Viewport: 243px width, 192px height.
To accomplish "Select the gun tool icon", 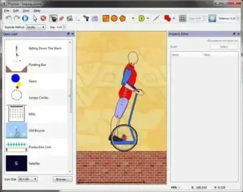I will pos(86,19).
